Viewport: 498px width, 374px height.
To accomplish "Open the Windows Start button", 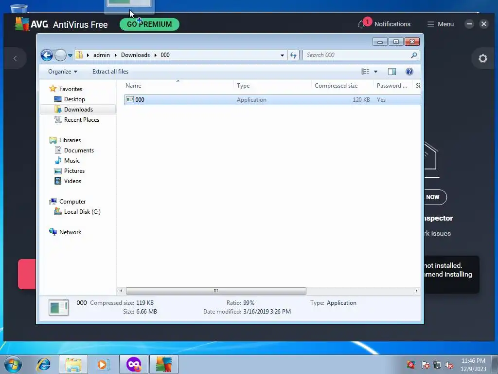I will pyautogui.click(x=13, y=364).
